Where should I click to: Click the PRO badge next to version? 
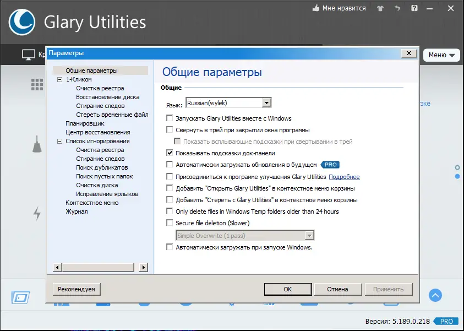point(446,321)
